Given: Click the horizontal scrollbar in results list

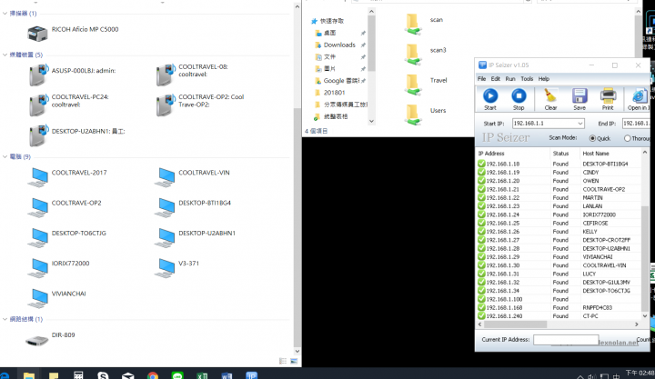Looking at the screenshot, I should click(515, 324).
